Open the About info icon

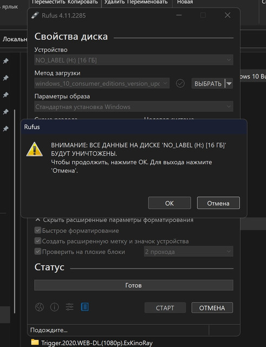tap(54, 307)
